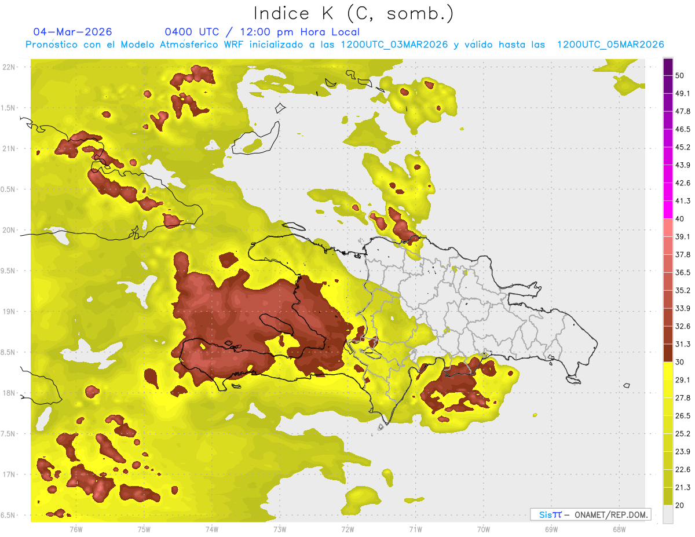Select the date text "04-Mar-2026"
This screenshot has width=695, height=537.
pos(73,32)
